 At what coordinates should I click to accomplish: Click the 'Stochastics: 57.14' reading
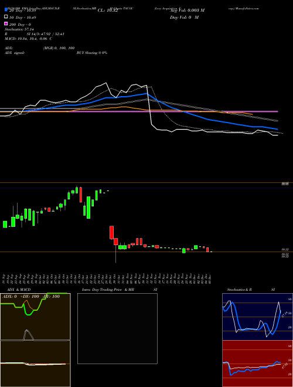point(19,29)
